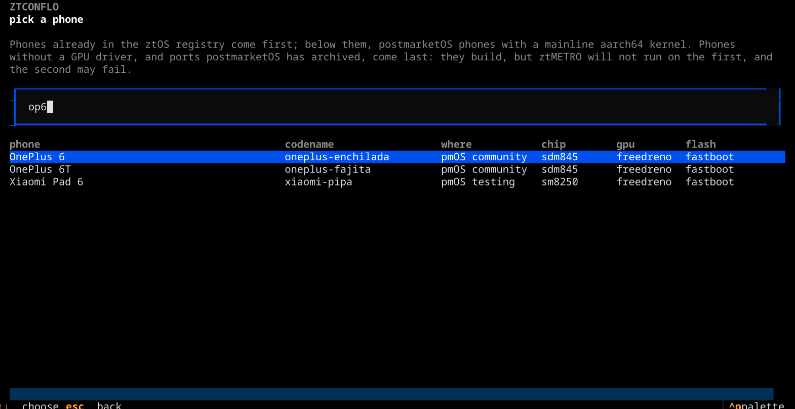This screenshot has width=795, height=409.
Task: Click the chip column header
Action: (553, 145)
